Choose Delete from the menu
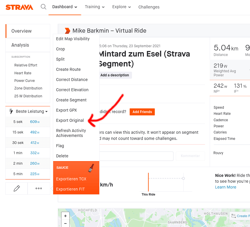 point(62,156)
